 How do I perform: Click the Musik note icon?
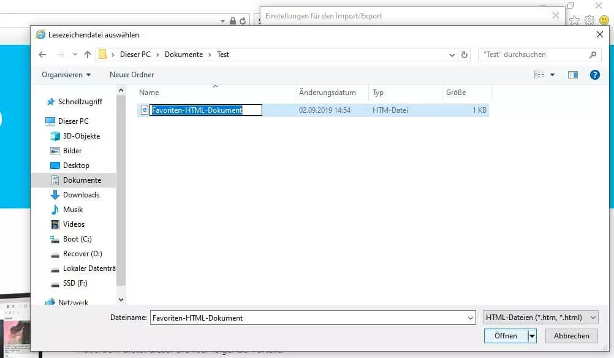55,210
